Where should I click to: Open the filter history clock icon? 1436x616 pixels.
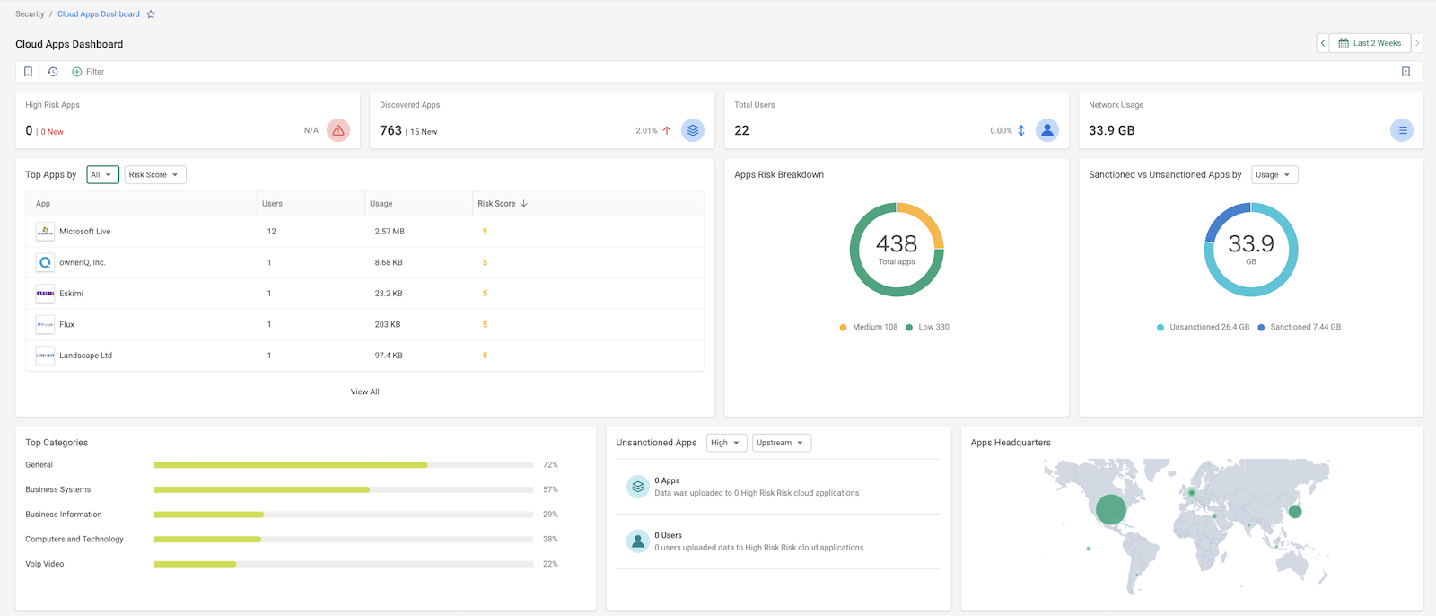click(x=53, y=72)
